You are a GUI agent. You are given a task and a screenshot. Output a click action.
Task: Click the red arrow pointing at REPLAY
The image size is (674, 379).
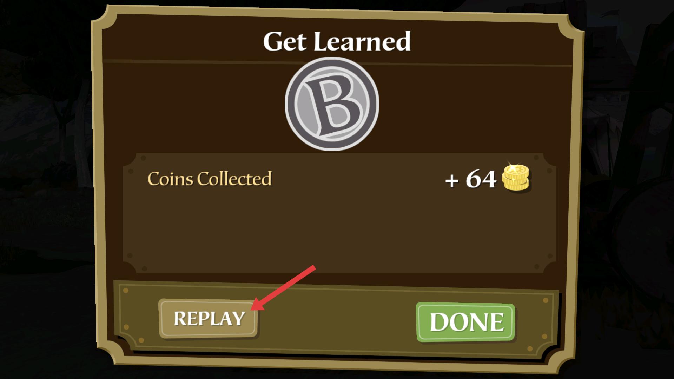(x=283, y=288)
